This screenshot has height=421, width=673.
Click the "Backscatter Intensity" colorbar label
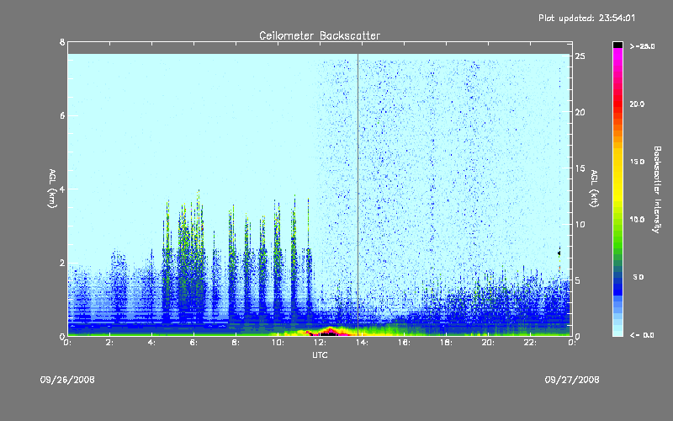pyautogui.click(x=657, y=189)
